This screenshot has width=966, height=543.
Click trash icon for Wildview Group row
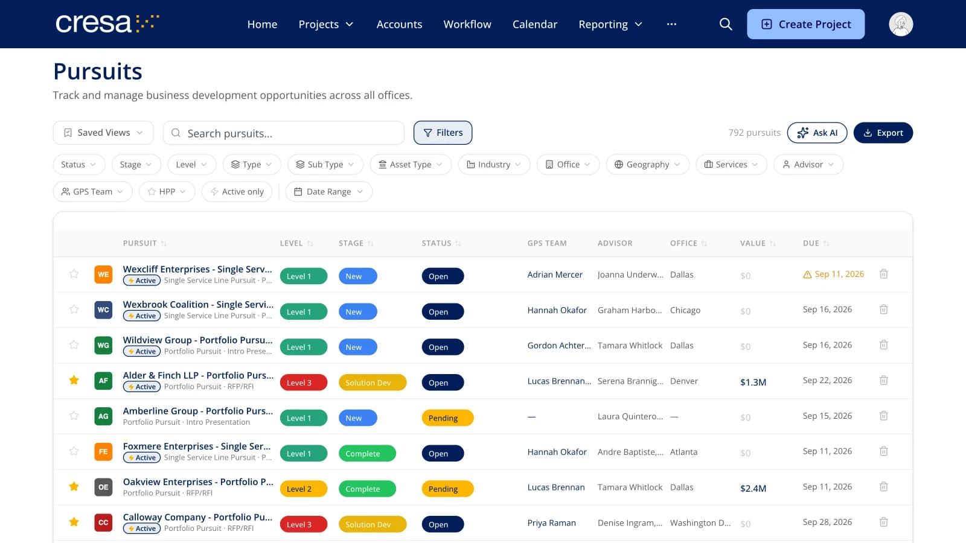click(x=883, y=345)
